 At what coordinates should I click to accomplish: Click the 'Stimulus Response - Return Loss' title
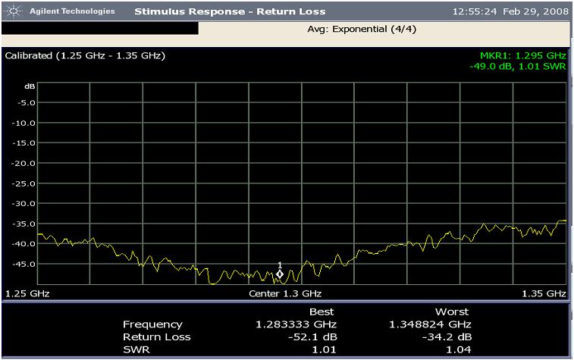click(x=230, y=11)
